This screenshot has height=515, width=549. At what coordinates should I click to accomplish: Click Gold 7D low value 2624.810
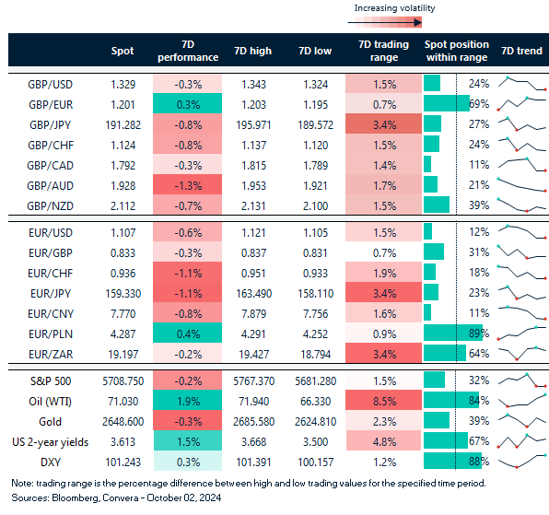coord(315,422)
